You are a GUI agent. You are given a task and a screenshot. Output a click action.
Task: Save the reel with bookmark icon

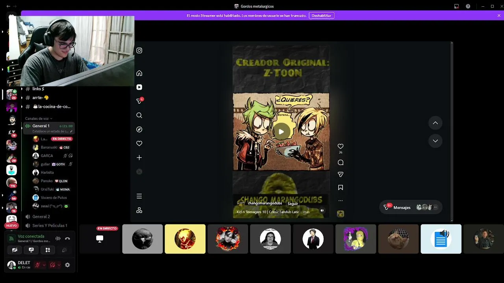click(341, 187)
